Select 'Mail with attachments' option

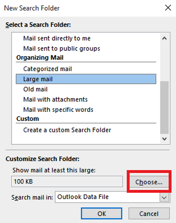(55, 99)
